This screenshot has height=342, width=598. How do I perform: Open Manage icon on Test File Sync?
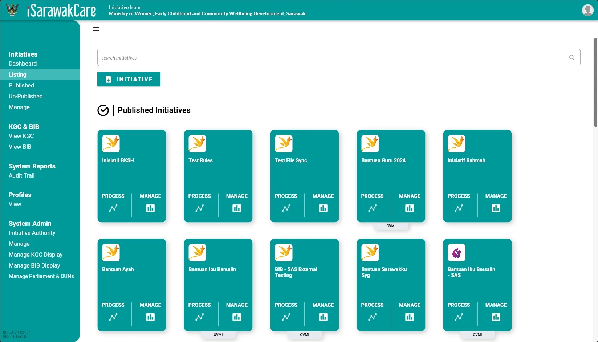(323, 208)
